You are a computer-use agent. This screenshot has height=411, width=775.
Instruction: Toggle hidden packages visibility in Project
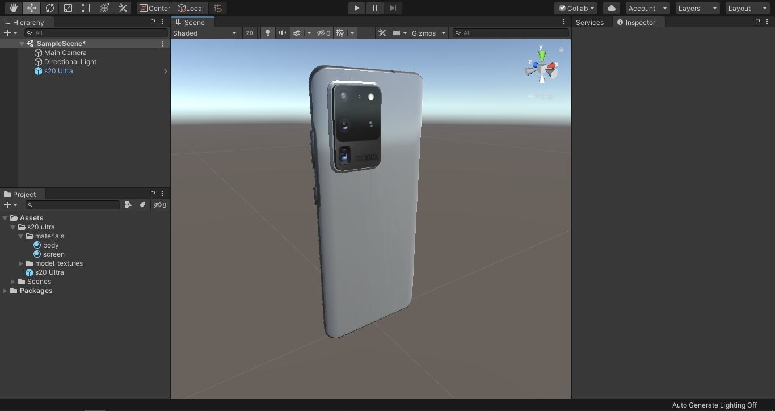click(x=160, y=205)
